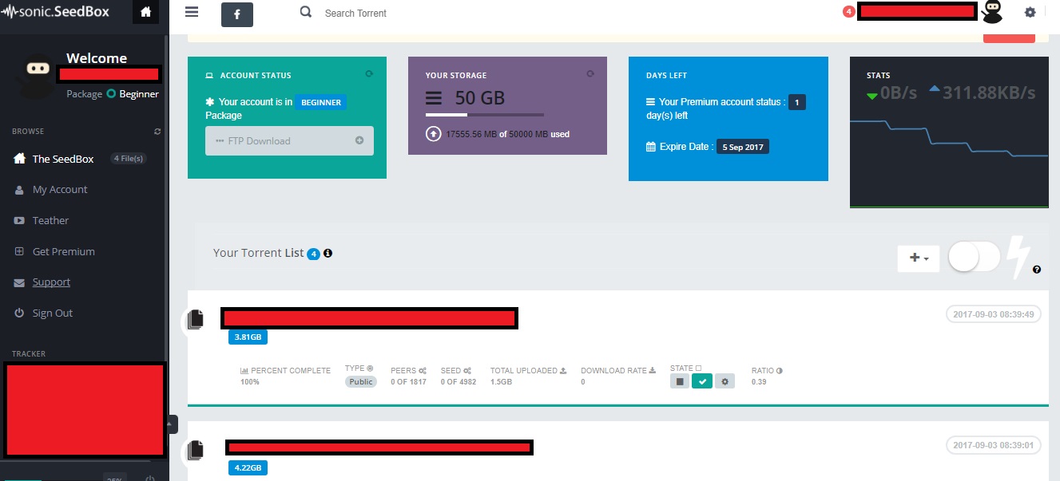Image resolution: width=1060 pixels, height=481 pixels.
Task: Click the Public type badge
Action: pos(361,382)
